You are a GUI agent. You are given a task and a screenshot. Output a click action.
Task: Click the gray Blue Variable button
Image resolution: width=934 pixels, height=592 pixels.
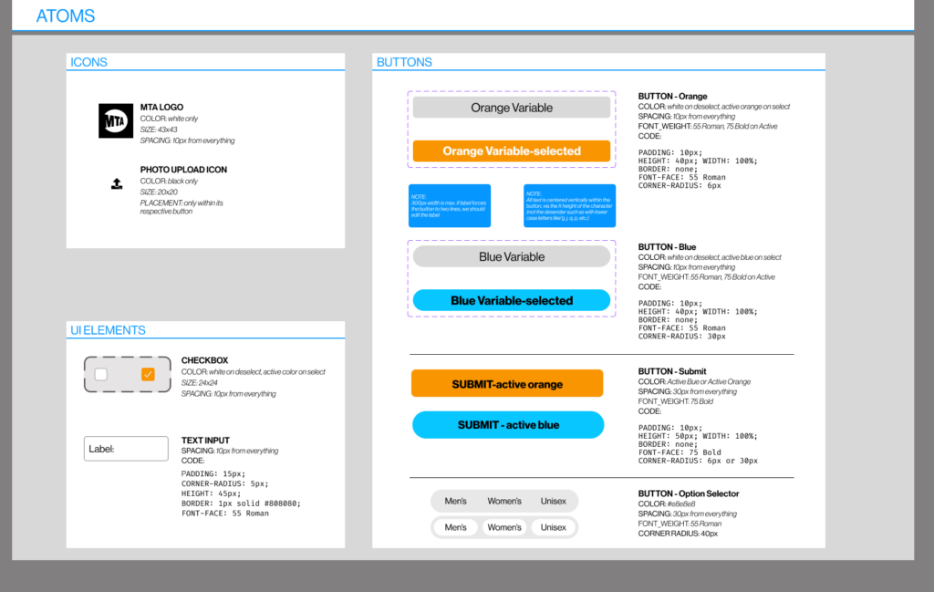[512, 256]
